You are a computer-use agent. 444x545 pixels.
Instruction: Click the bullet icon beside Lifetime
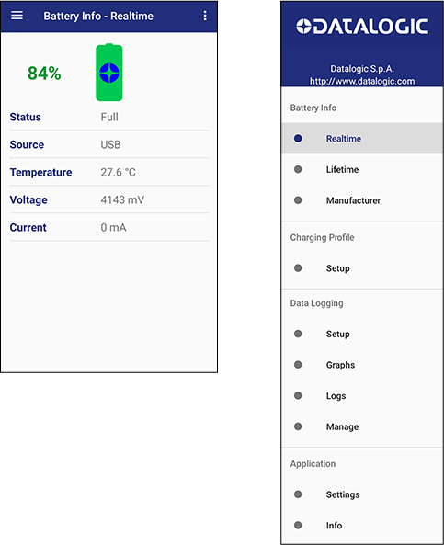coord(298,169)
